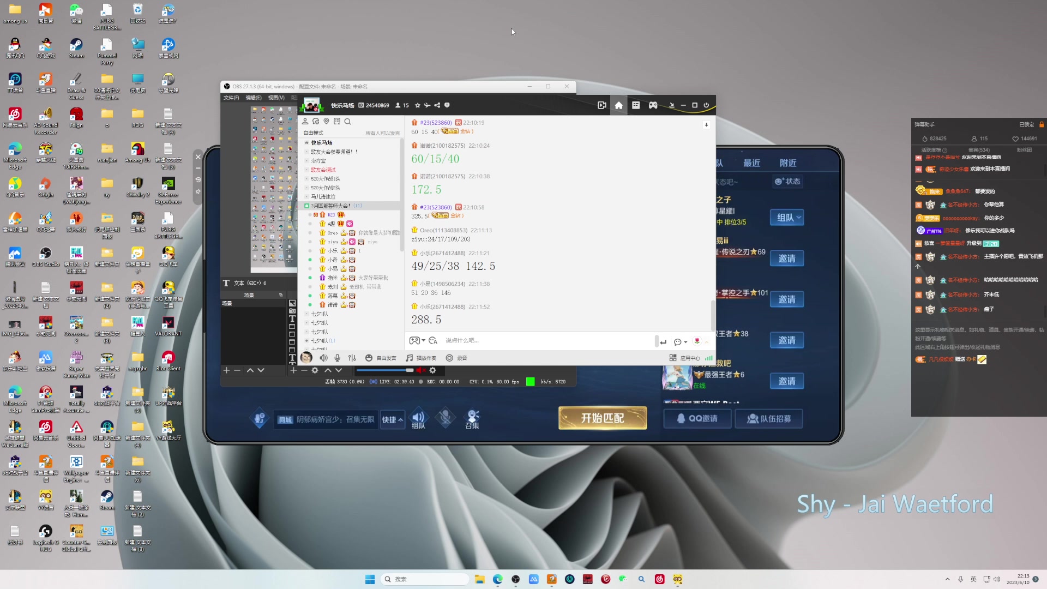The width and height of the screenshot is (1047, 589).
Task: Open the OBS 编辑(E) menu
Action: click(x=254, y=98)
